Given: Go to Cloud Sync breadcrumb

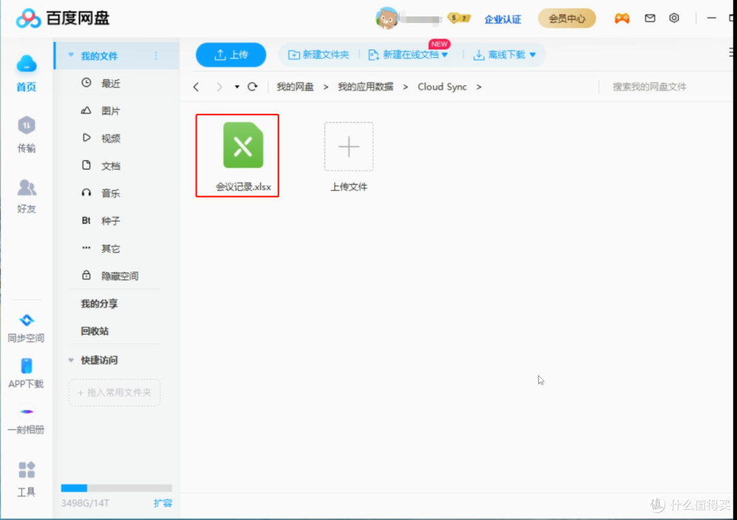Looking at the screenshot, I should click(442, 87).
